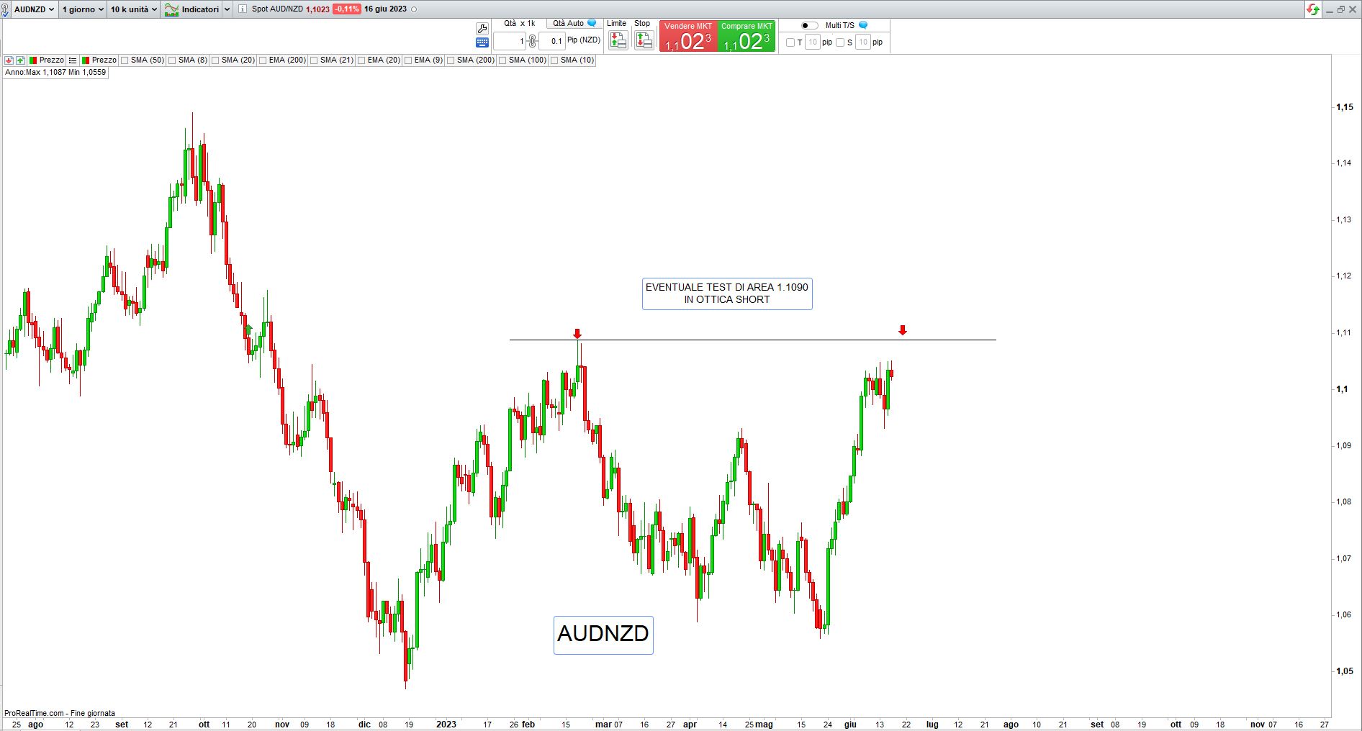The width and height of the screenshot is (1362, 731).
Task: Click the 0.1 pip value field
Action: click(551, 41)
